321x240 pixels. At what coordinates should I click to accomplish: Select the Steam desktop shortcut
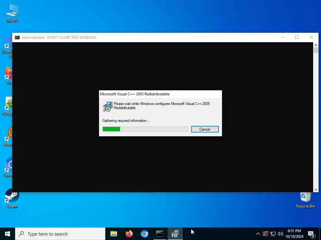(12, 198)
